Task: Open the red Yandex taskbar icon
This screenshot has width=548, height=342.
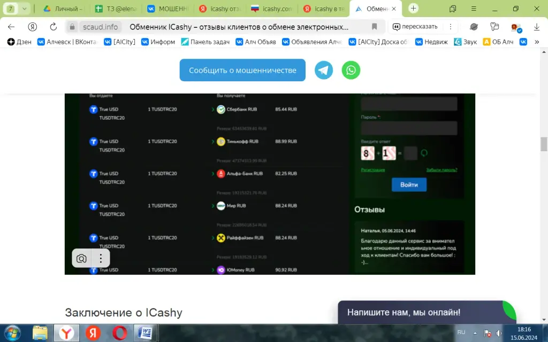Action: pos(93,333)
